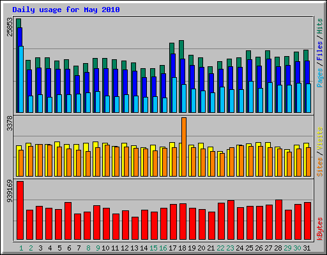Image resolution: width=327 pixels, height=255 pixels.
Task: Click the 'Pages' legend label
Action: pos(320,78)
